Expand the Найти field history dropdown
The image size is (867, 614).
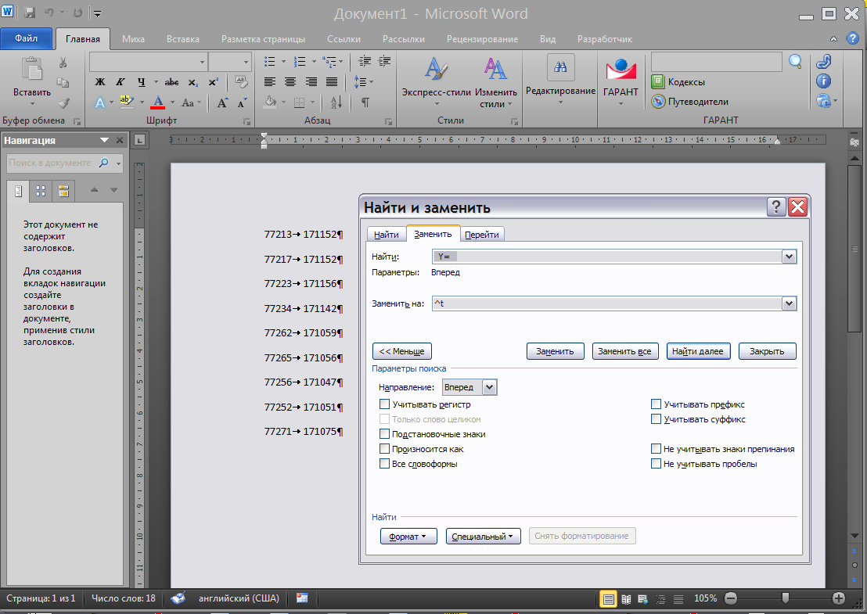coord(788,257)
